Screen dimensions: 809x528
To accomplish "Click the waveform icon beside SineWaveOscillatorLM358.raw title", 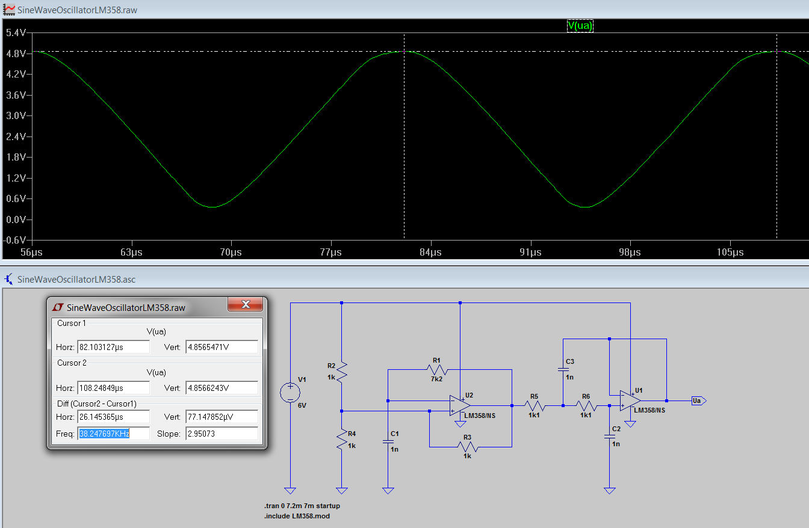I will [x=10, y=10].
